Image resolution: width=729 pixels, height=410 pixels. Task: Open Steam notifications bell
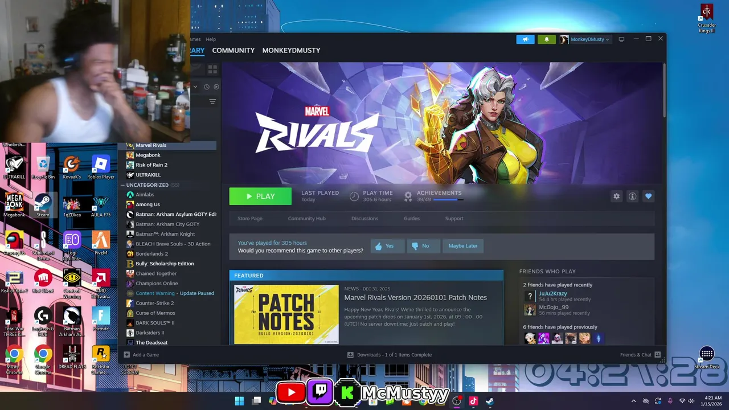pyautogui.click(x=546, y=39)
